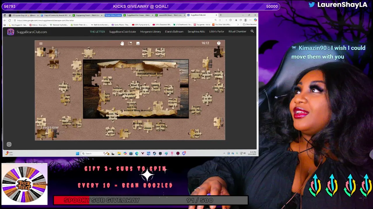Open the site search magnifier icon
This screenshot has height=209, width=373.
252,31
